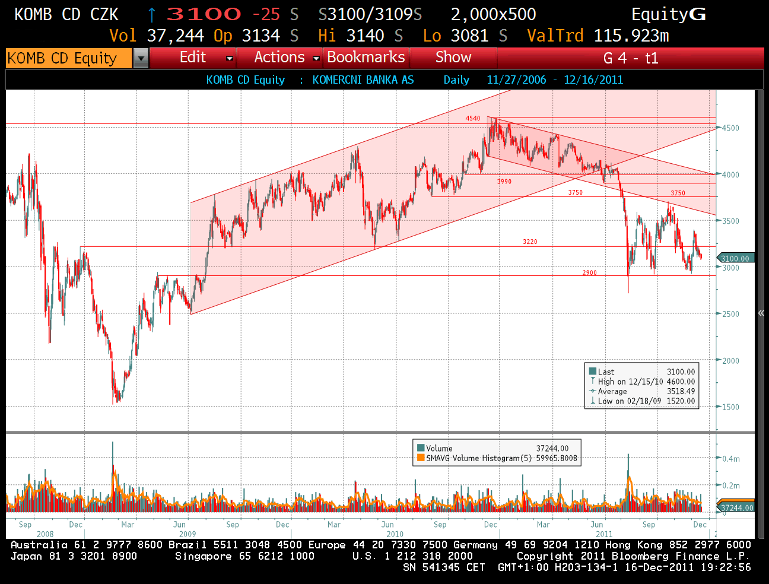Open the security field dropdown arrow
The width and height of the screenshot is (769, 584).
141,58
